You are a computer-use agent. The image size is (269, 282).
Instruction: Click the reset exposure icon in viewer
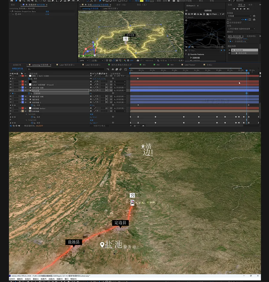coord(128,60)
